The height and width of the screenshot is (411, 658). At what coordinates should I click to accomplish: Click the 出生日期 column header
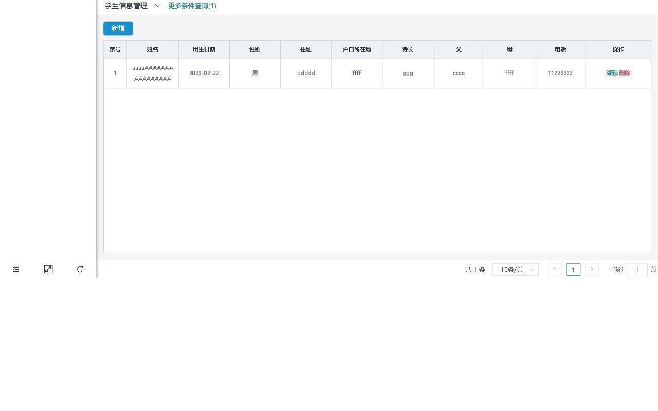point(204,50)
